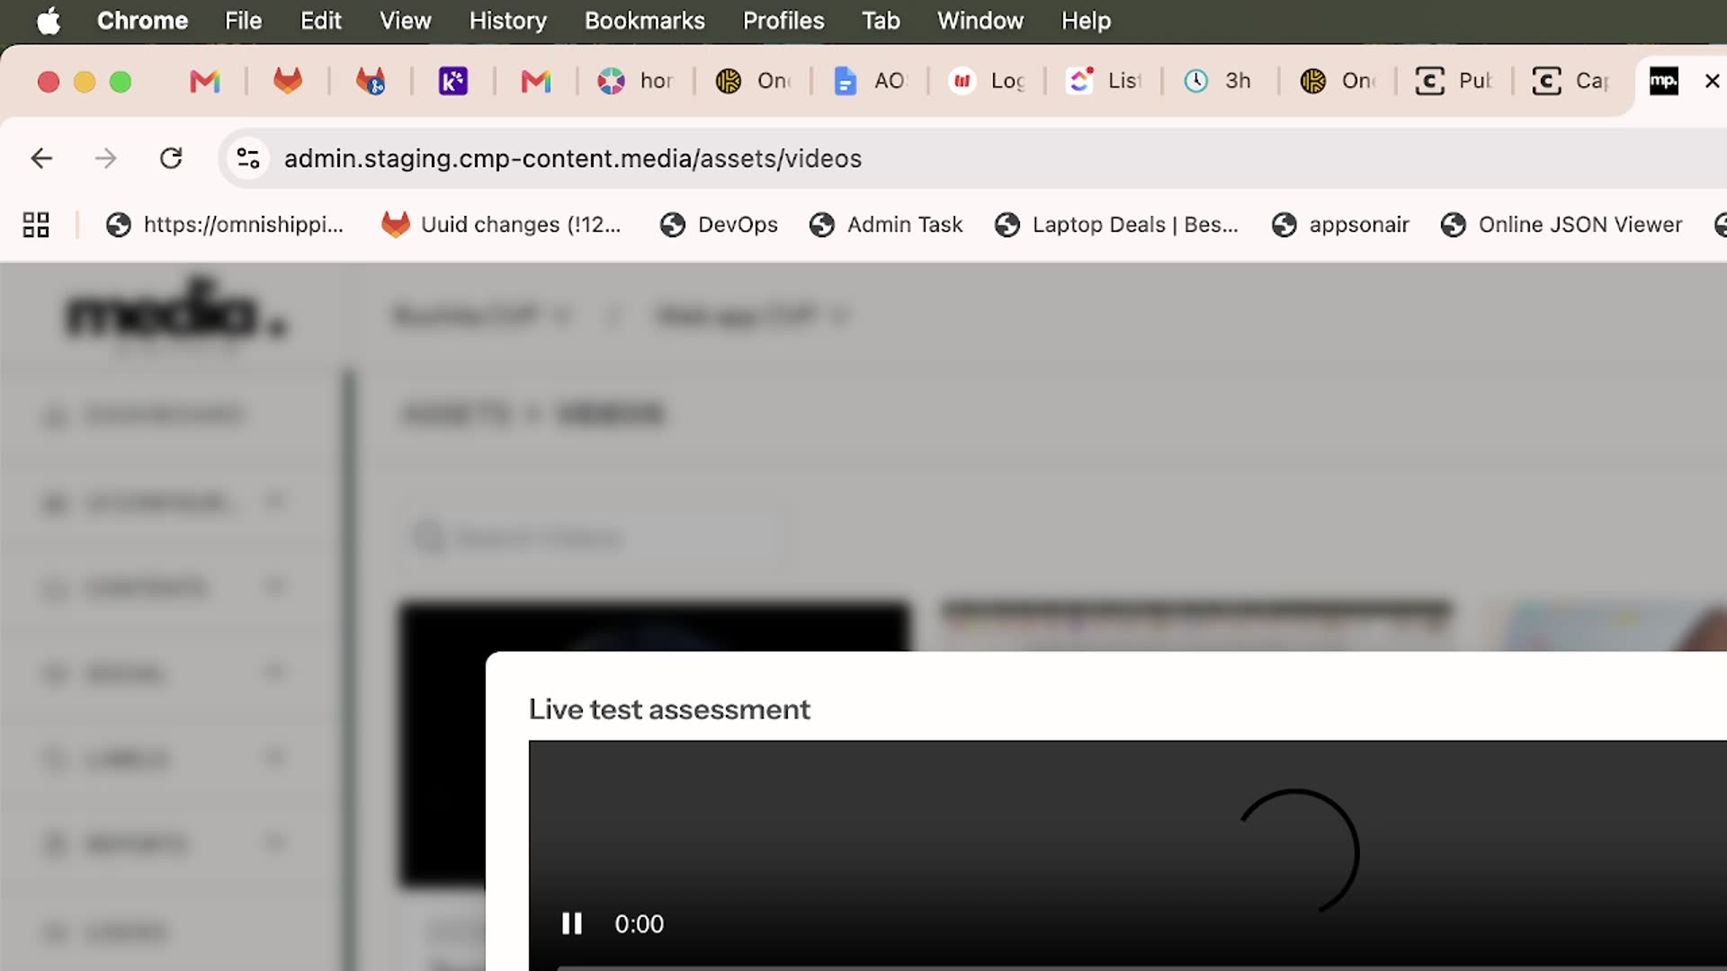The image size is (1727, 971).
Task: Open the DevOps bookmark
Action: tap(719, 225)
